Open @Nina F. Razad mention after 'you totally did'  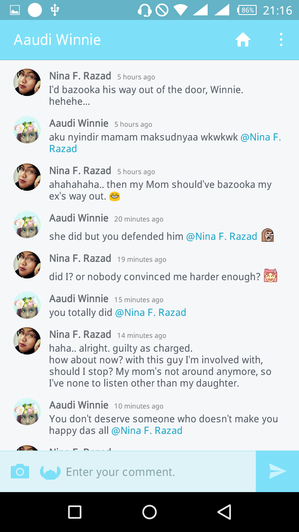(x=150, y=313)
